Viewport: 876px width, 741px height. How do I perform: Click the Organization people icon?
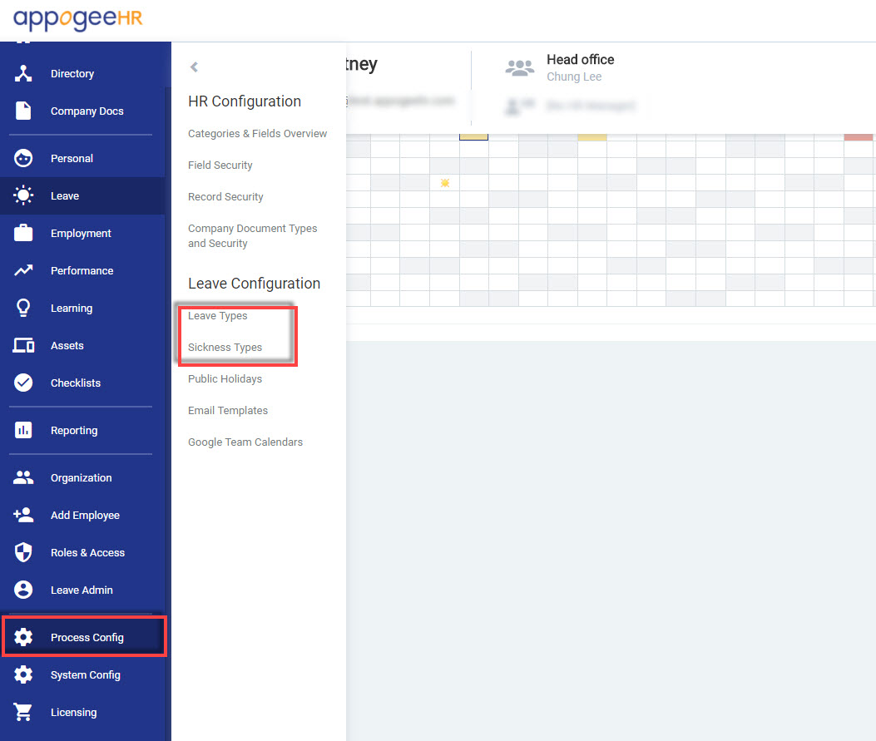(x=23, y=477)
